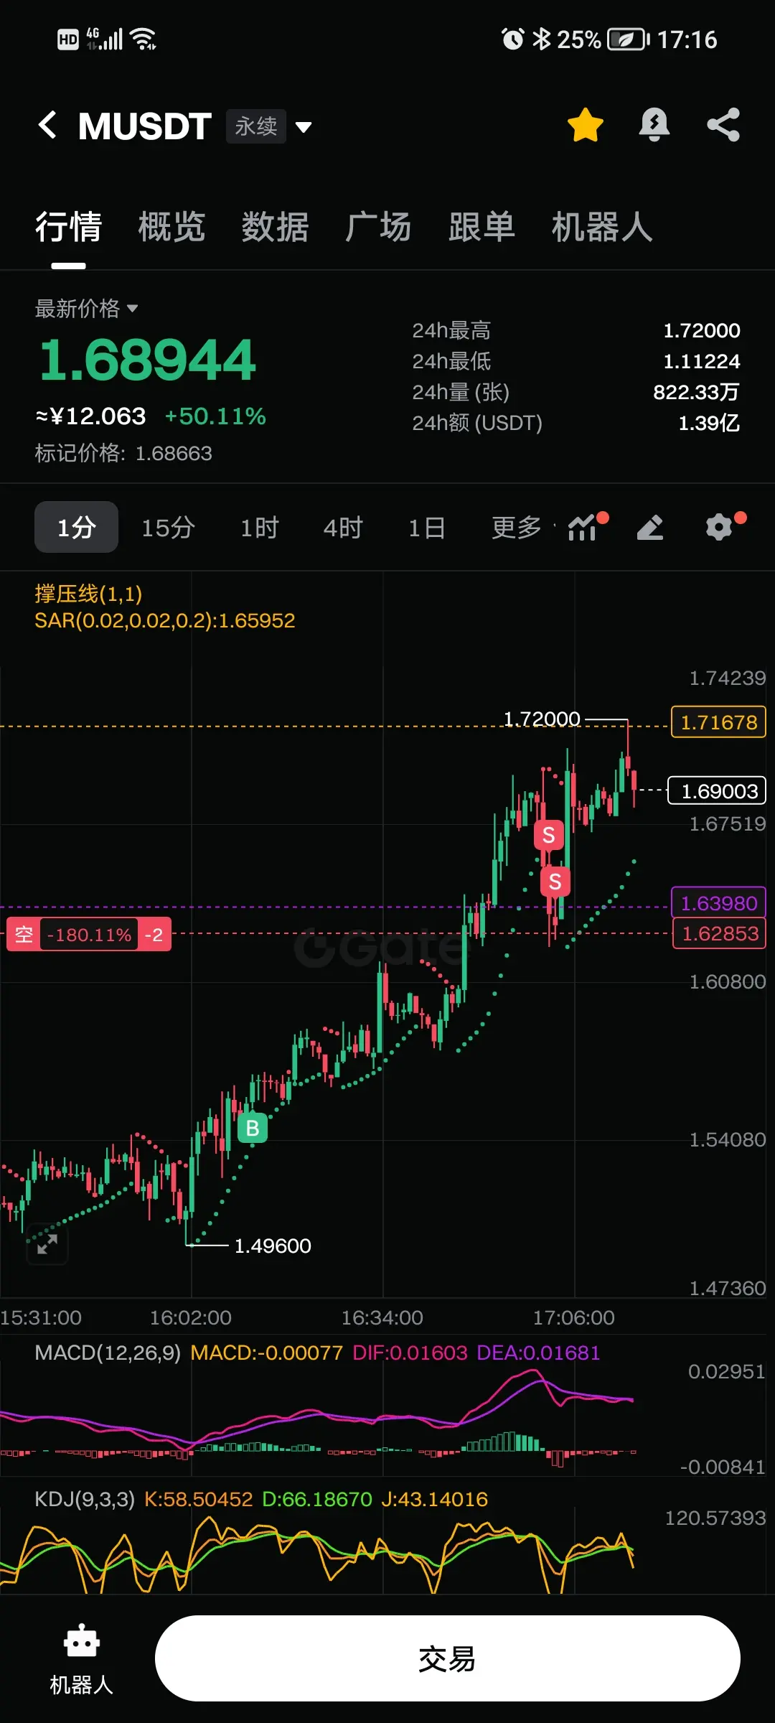Viewport: 775px width, 1723px height.
Task: Open chart settings gear
Action: [x=720, y=527]
